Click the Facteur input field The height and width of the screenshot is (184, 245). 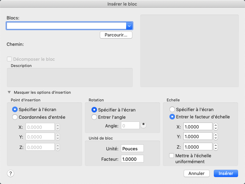point(132,159)
